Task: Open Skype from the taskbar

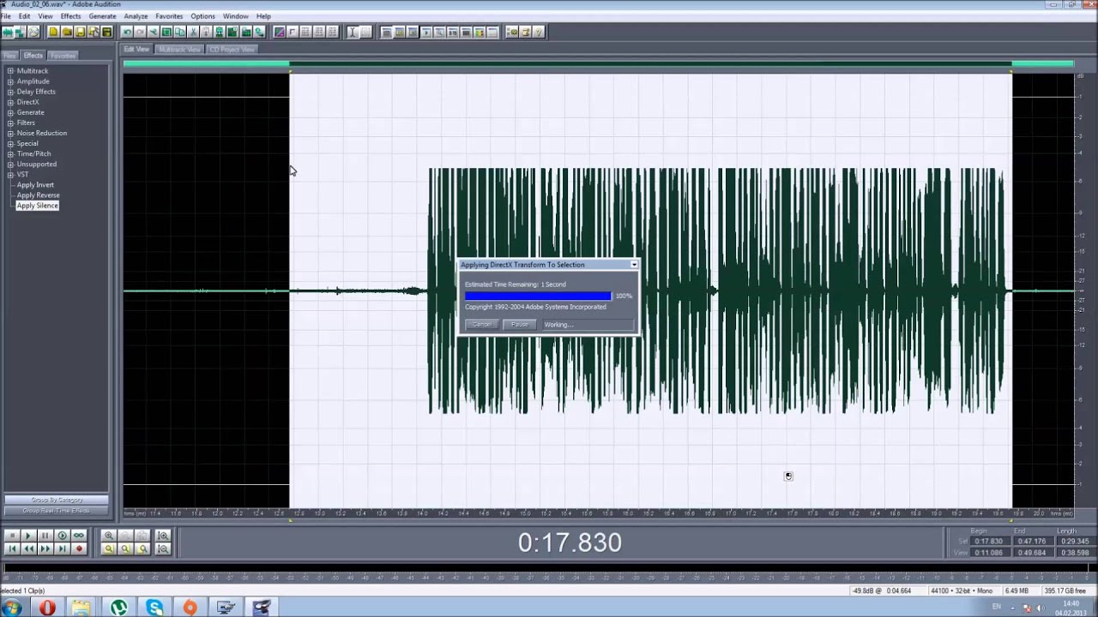Action: [154, 608]
